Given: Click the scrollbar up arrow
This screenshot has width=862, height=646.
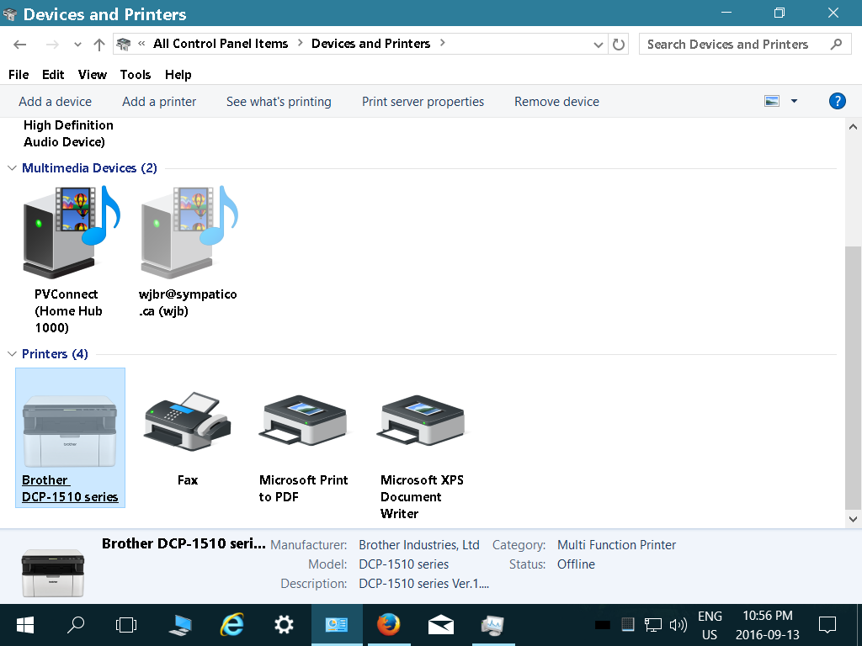Looking at the screenshot, I should click(x=854, y=127).
